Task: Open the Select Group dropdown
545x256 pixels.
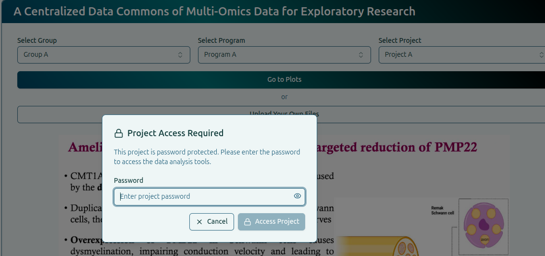Action: click(x=104, y=54)
